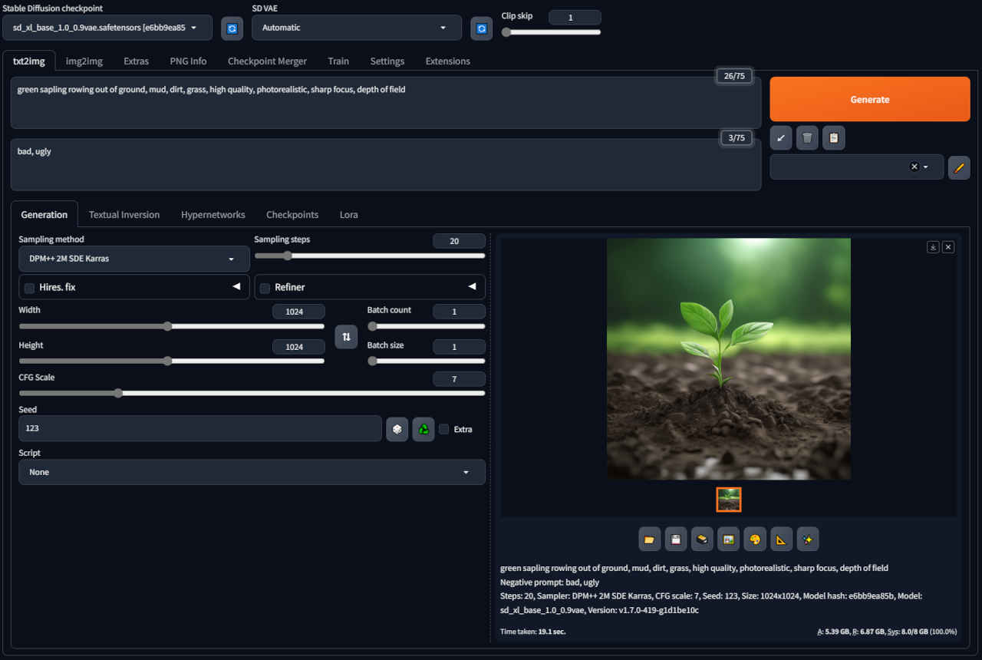The height and width of the screenshot is (660, 982).
Task: Open the Lora tab
Action: tap(348, 215)
